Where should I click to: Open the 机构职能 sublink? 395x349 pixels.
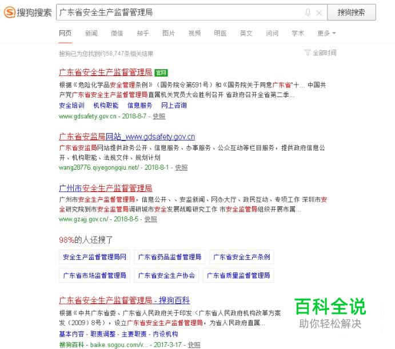coord(106,105)
